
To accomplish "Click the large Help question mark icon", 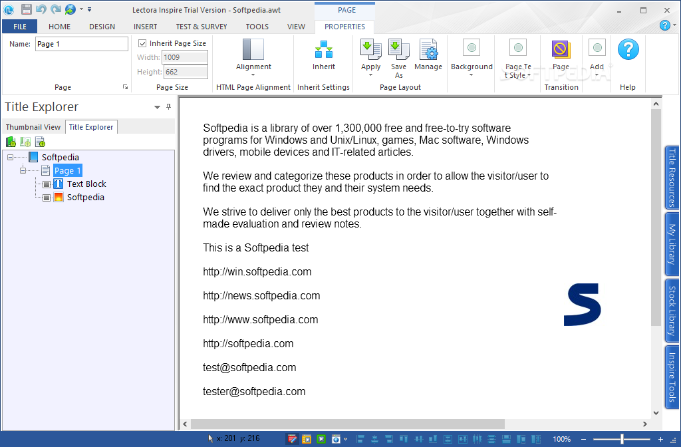I will (628, 49).
